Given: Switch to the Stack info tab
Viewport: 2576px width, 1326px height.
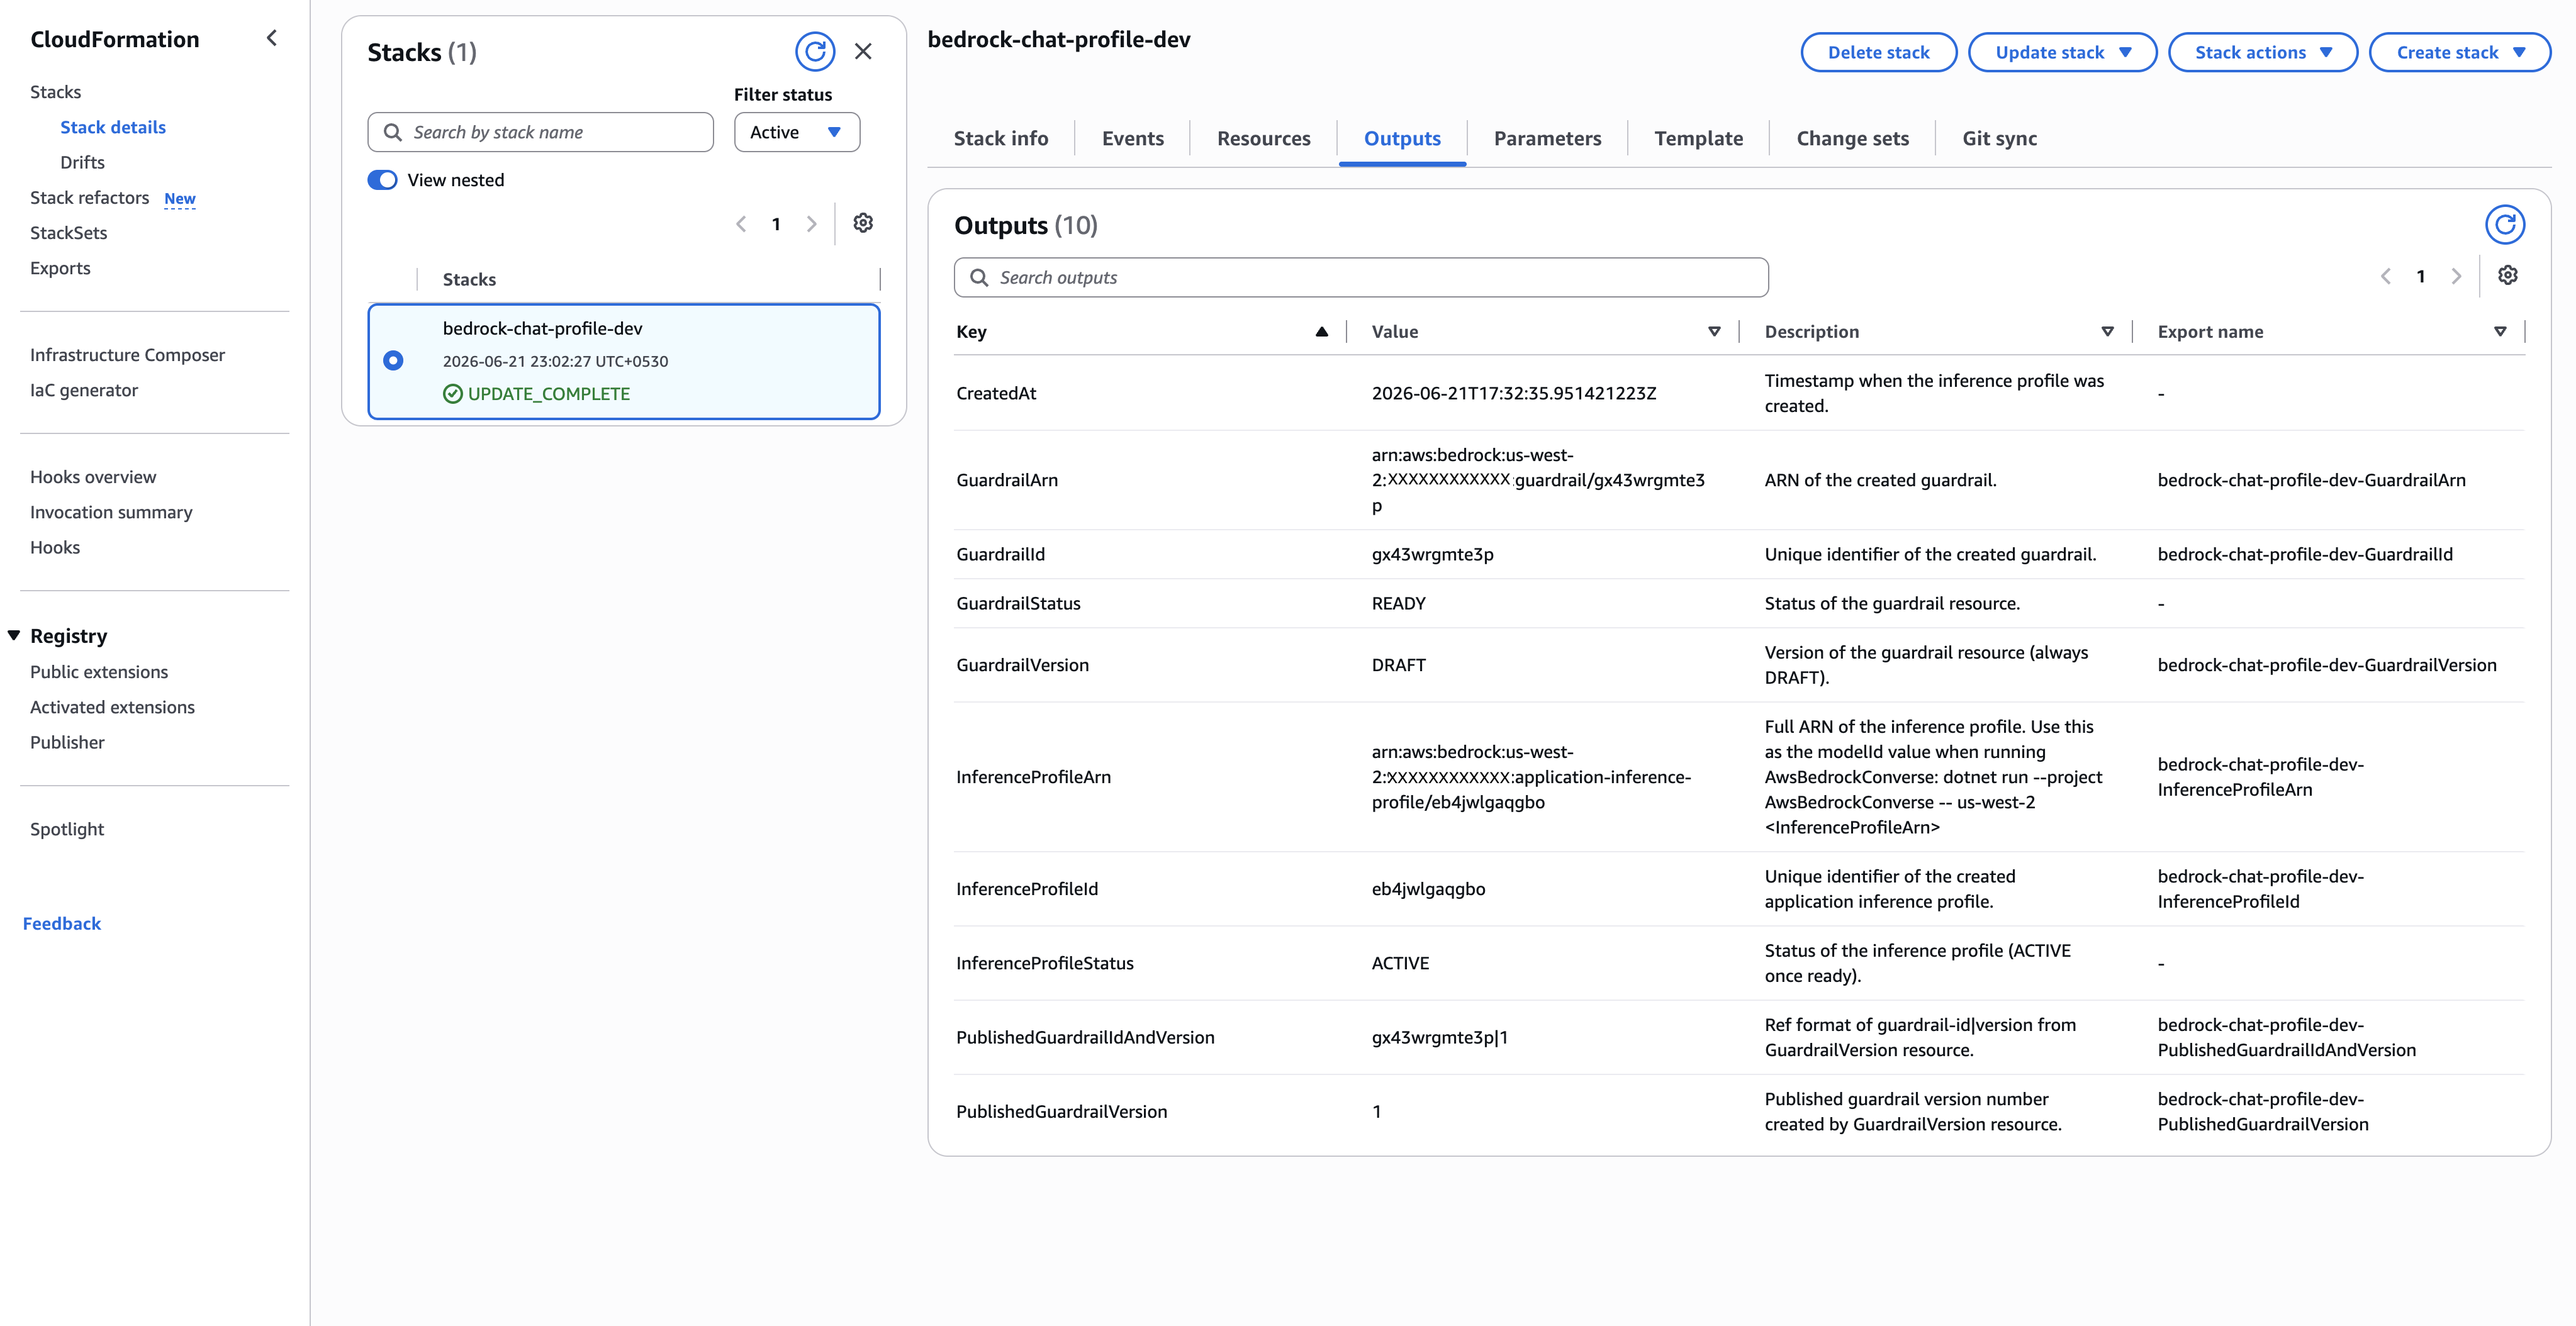Looking at the screenshot, I should [x=1001, y=138].
